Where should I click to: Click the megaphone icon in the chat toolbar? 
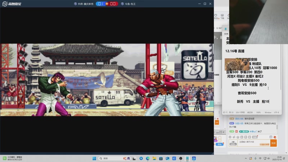pos(234,137)
